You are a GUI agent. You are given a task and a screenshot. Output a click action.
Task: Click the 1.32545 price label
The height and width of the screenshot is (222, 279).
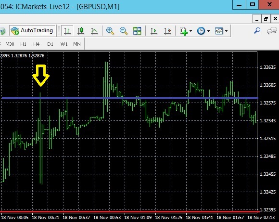point(268,121)
